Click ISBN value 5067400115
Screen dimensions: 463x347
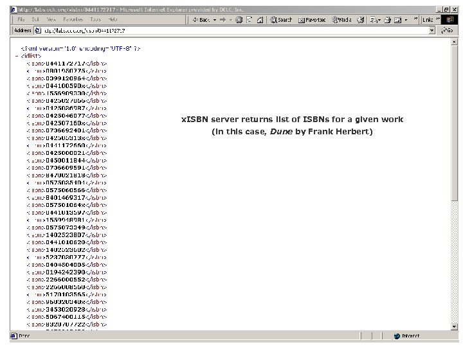coord(65,317)
